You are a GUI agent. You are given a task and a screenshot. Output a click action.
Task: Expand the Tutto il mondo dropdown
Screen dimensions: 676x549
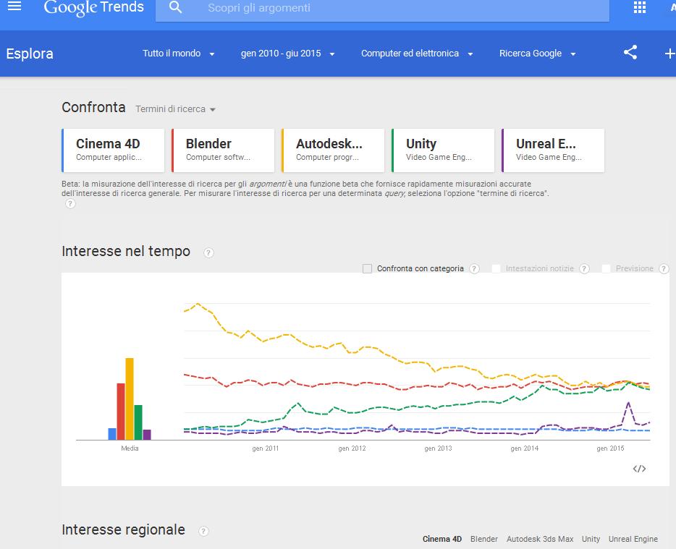pyautogui.click(x=178, y=54)
